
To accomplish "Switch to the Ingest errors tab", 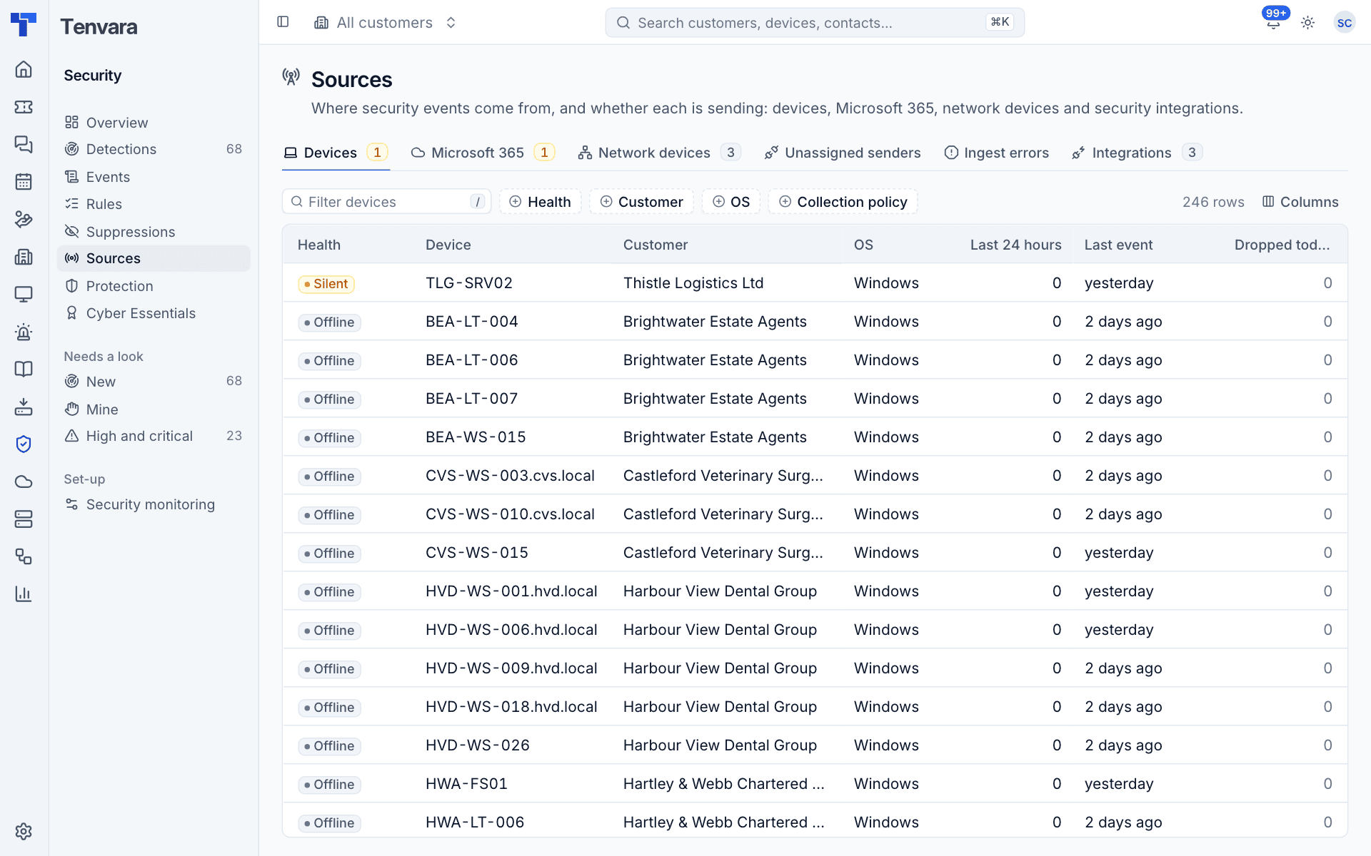I will tap(997, 153).
